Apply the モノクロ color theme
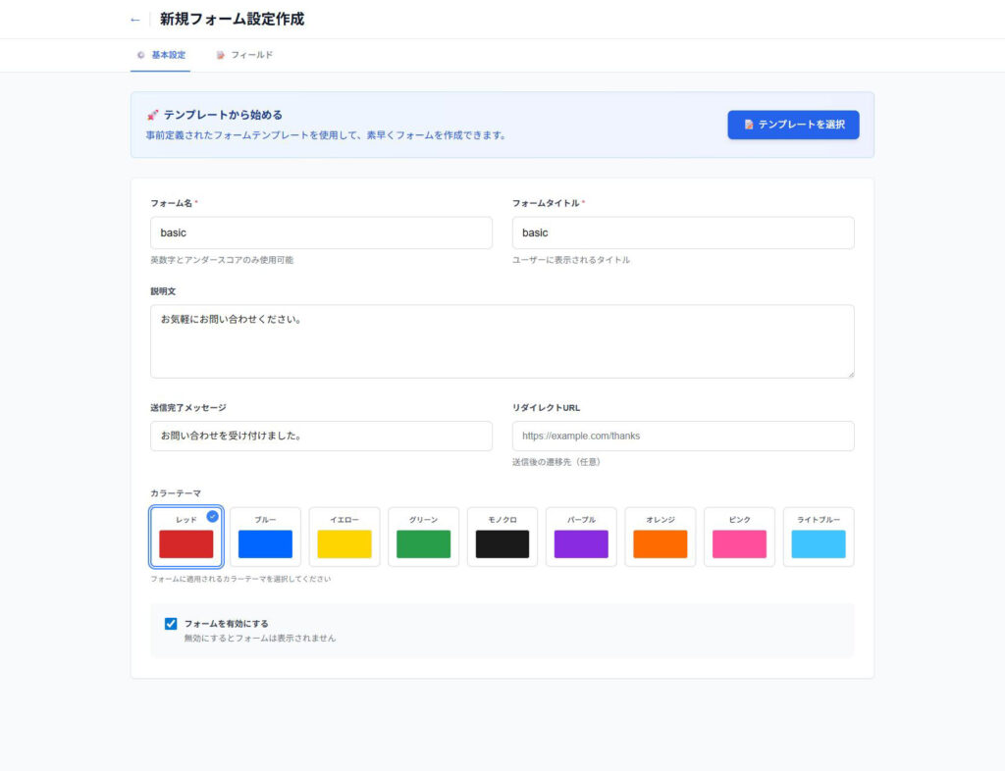This screenshot has height=771, width=1005. 502,537
